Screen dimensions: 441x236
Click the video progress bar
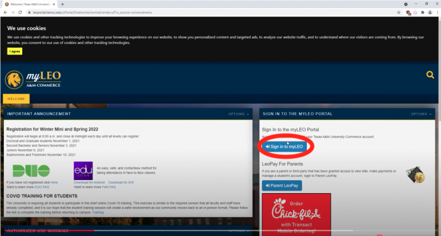tap(178, 230)
